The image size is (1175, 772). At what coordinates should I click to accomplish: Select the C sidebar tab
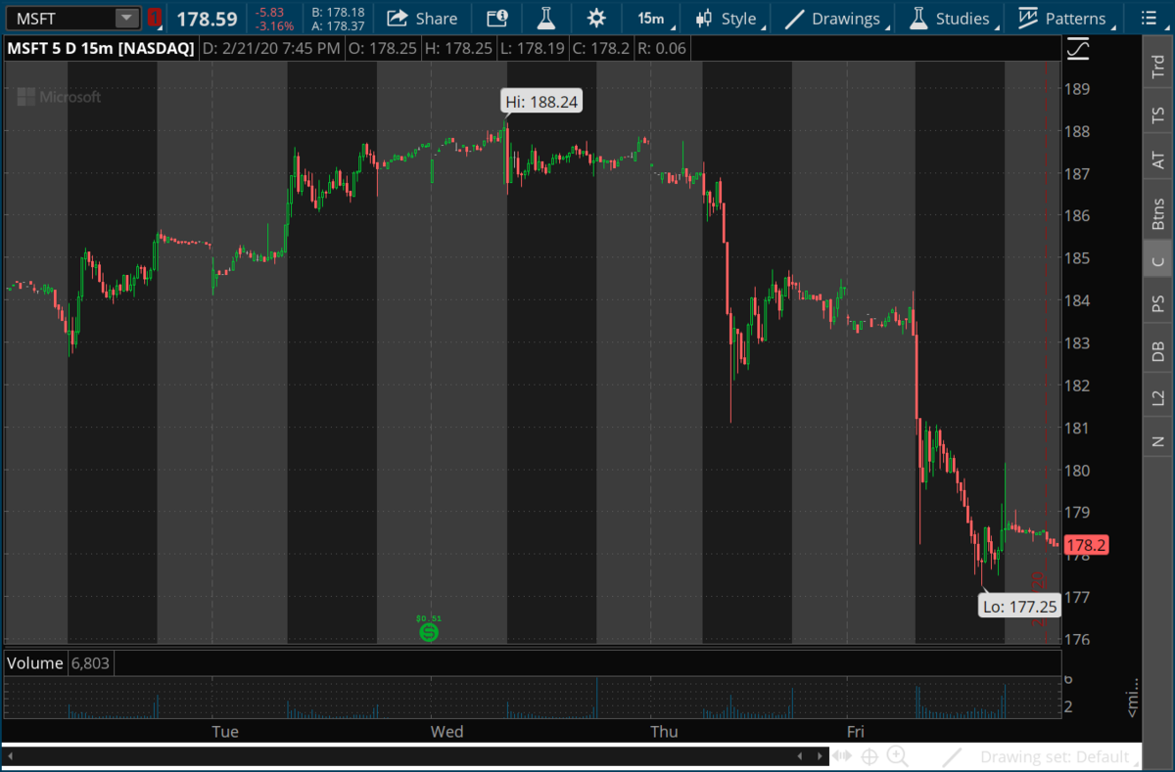pos(1157,261)
